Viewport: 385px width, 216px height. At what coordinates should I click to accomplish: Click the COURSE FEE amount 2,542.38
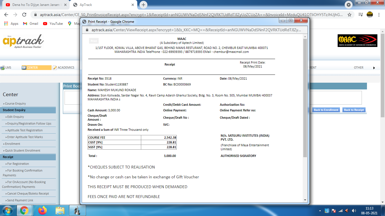tap(170, 138)
